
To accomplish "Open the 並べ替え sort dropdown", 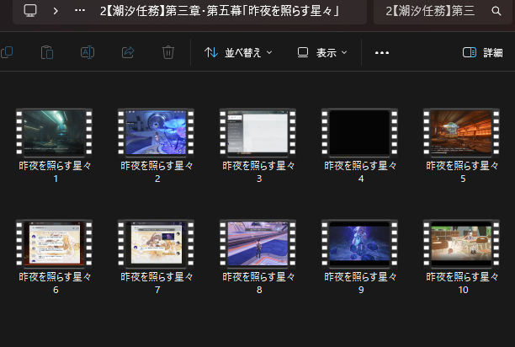I will (x=238, y=52).
